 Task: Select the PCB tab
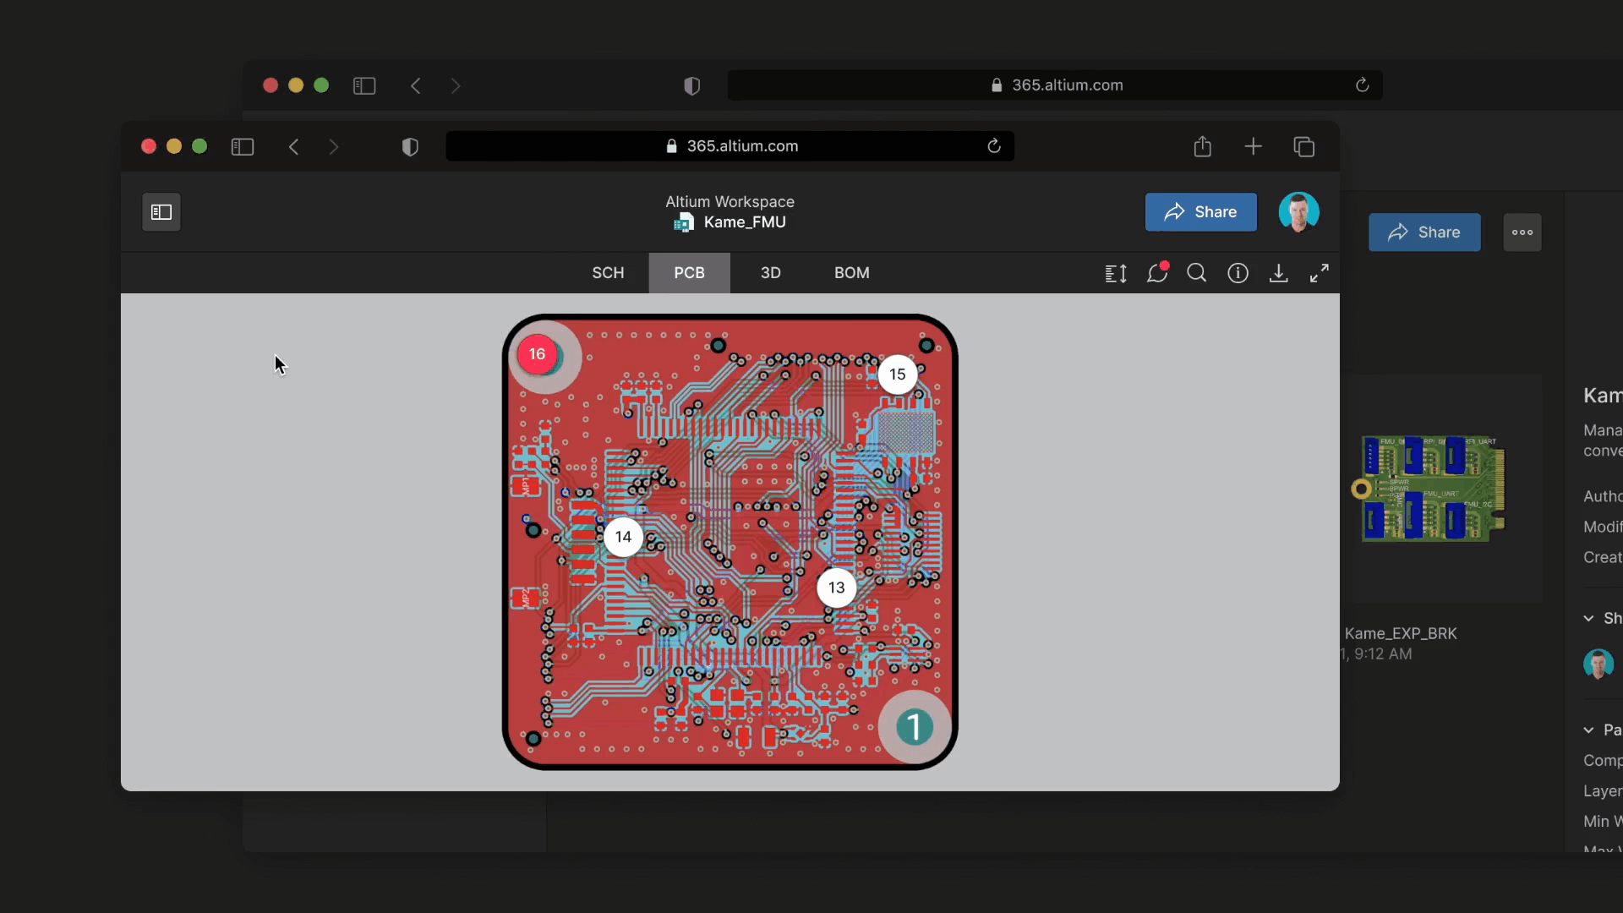coord(689,273)
